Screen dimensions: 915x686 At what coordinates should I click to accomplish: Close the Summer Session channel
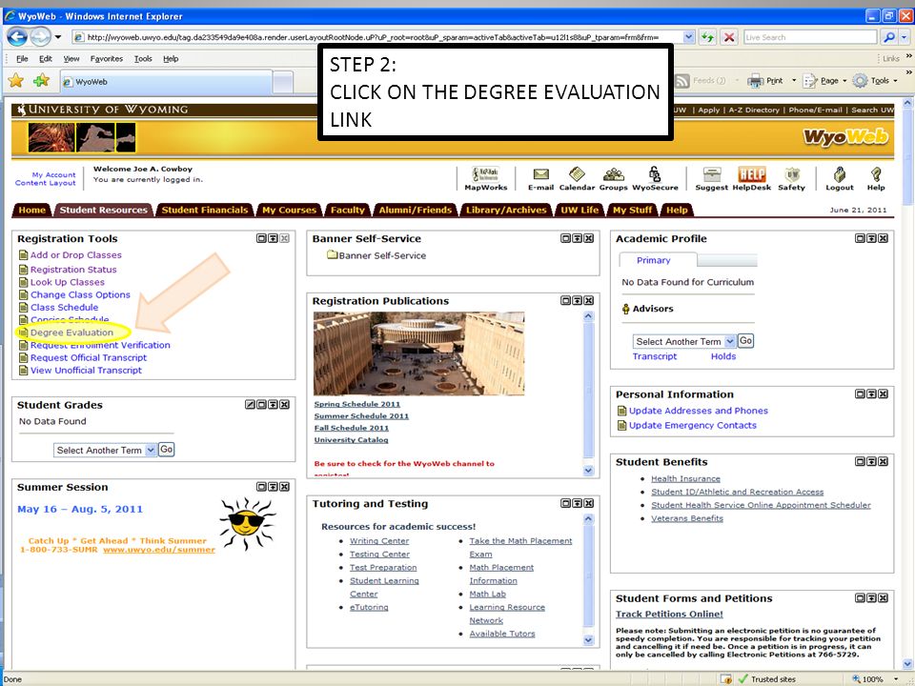coord(284,487)
